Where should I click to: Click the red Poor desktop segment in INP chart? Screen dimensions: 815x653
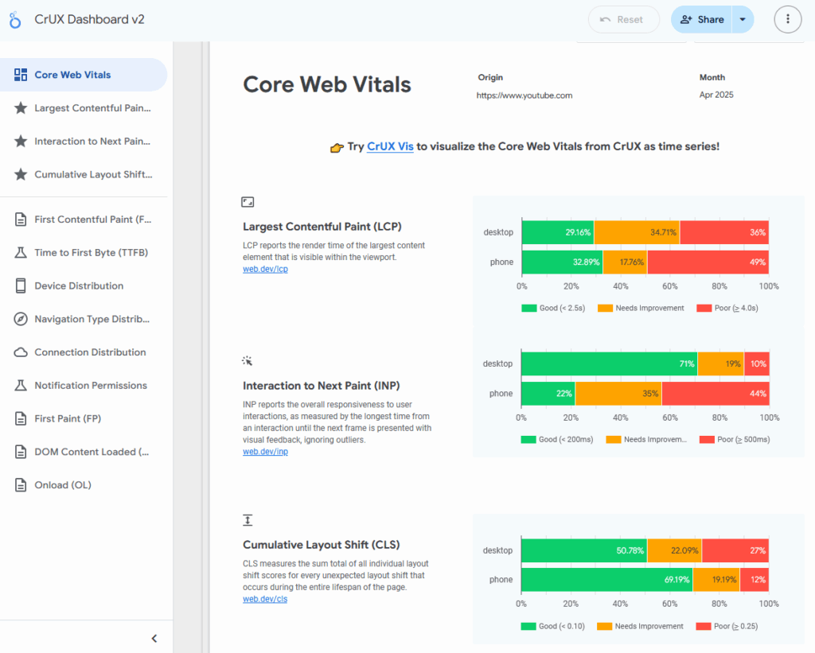756,363
